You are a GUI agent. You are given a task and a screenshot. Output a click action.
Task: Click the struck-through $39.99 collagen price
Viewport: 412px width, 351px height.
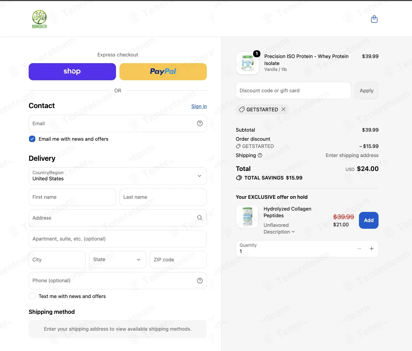pos(343,217)
